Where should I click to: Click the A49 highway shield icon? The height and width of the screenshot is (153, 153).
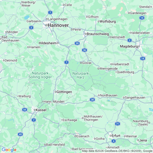(20, 134)
